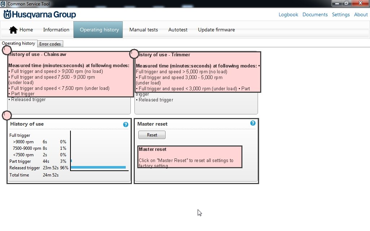370x231 pixels.
Task: Open help for the Master reset panel
Action: point(253,123)
